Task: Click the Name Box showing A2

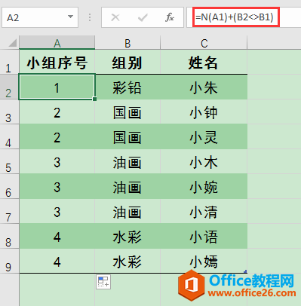Action: point(40,17)
